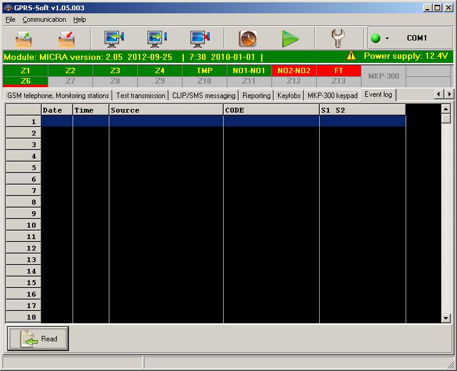Select the Event log tab

tap(378, 94)
